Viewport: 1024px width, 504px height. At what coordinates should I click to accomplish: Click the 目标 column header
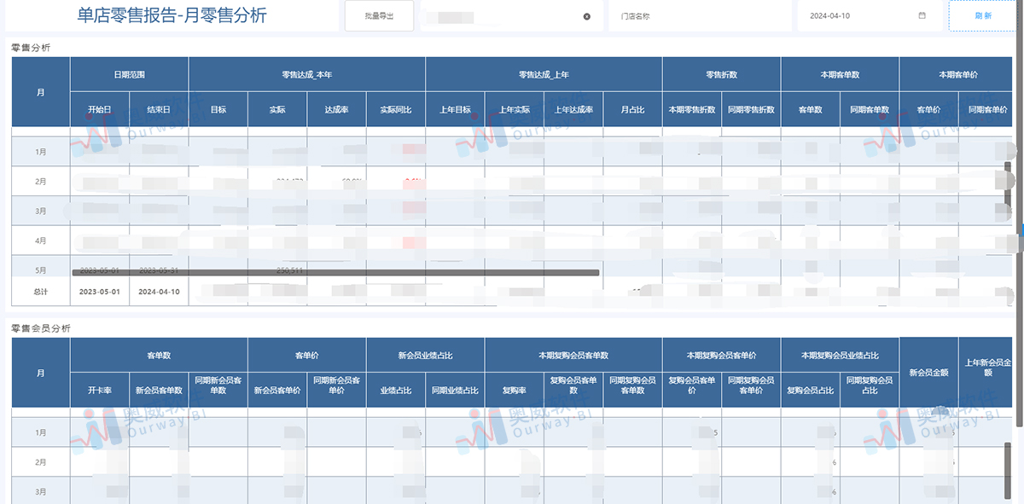coord(218,110)
